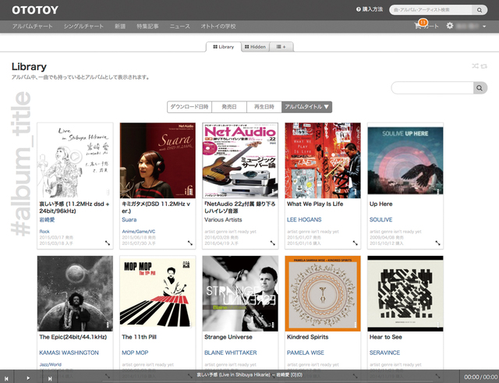
Task: Open the add playlist tab
Action: 282,47
